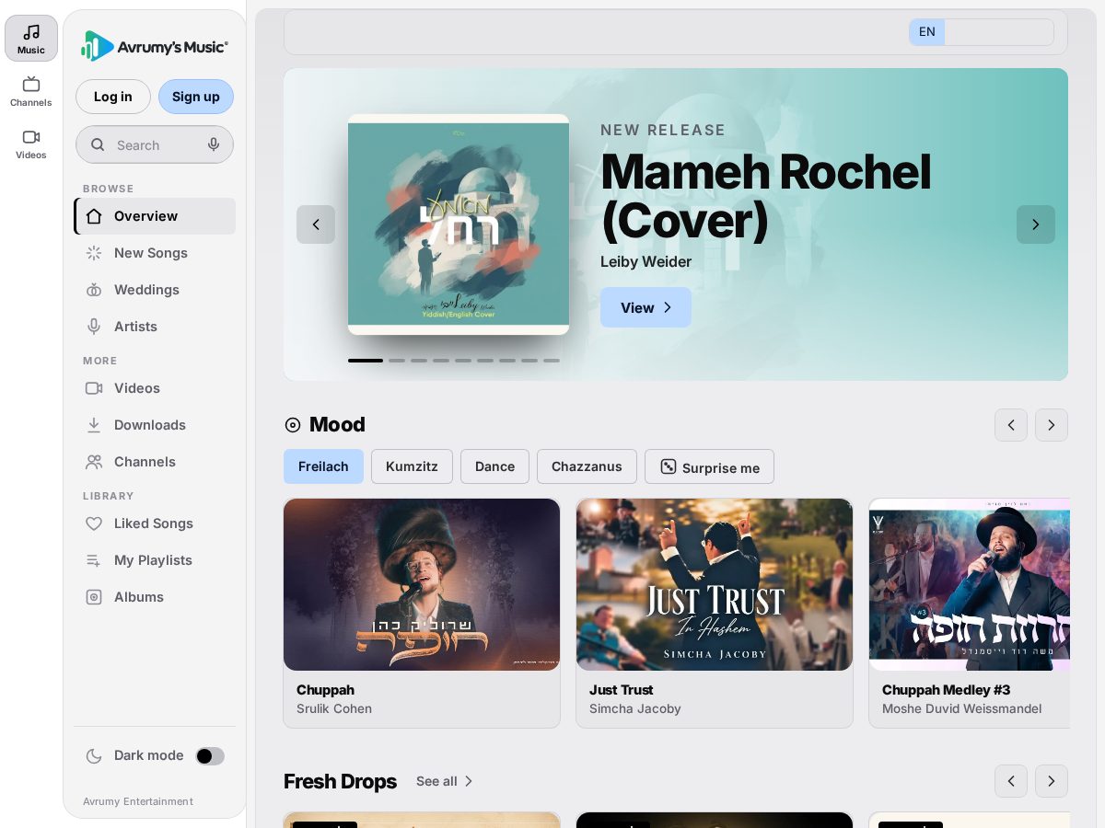Select the Freilach mood chip
The height and width of the screenshot is (828, 1105).
323,466
